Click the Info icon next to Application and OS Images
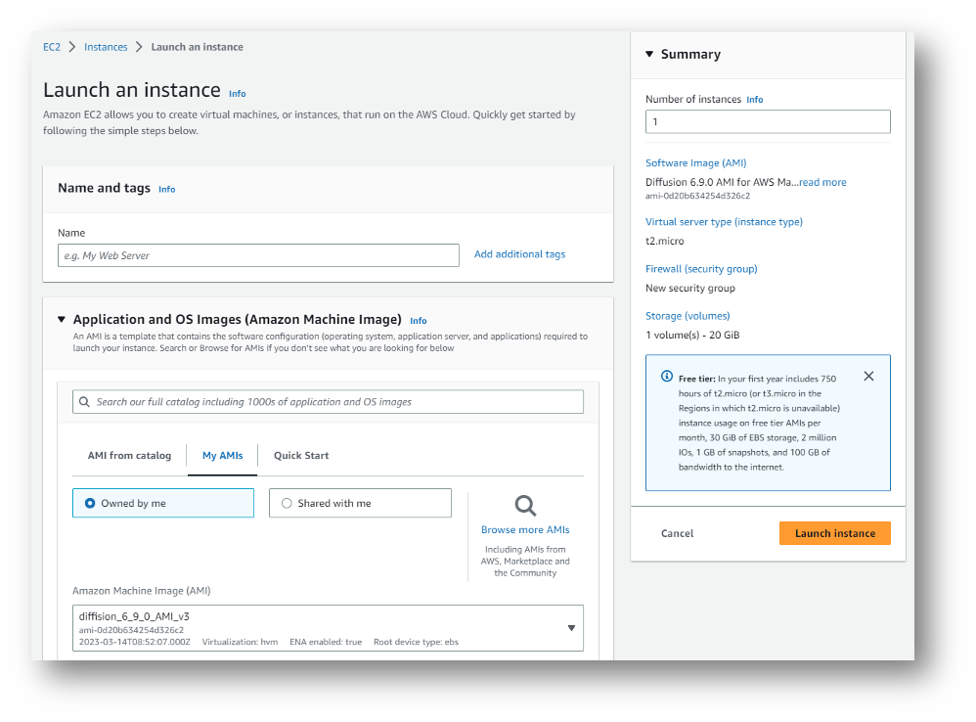This screenshot has width=976, height=722. (x=419, y=320)
